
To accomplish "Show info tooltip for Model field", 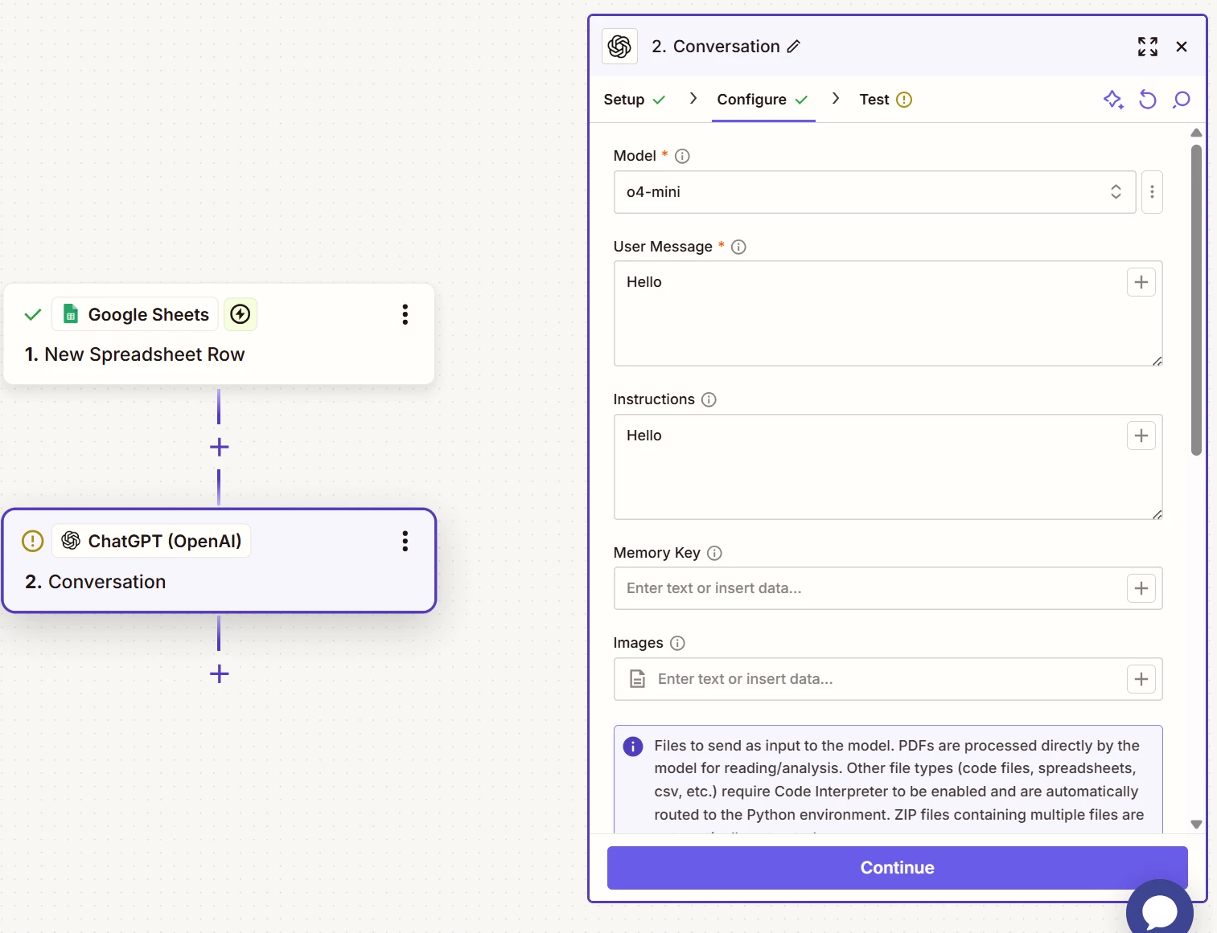I will pos(682,156).
